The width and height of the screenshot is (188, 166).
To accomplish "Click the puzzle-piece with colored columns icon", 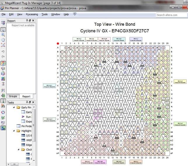I will 3,79.
